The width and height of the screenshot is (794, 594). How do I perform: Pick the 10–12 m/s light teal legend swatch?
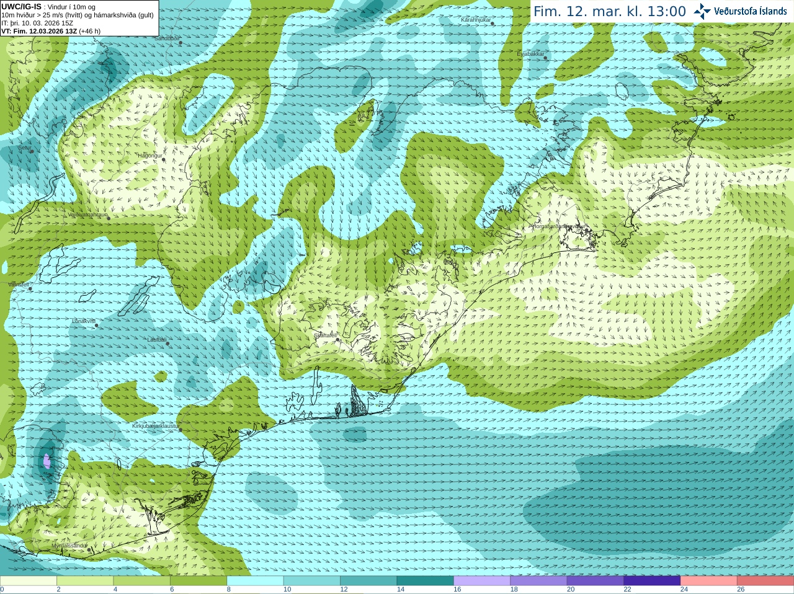click(x=312, y=581)
